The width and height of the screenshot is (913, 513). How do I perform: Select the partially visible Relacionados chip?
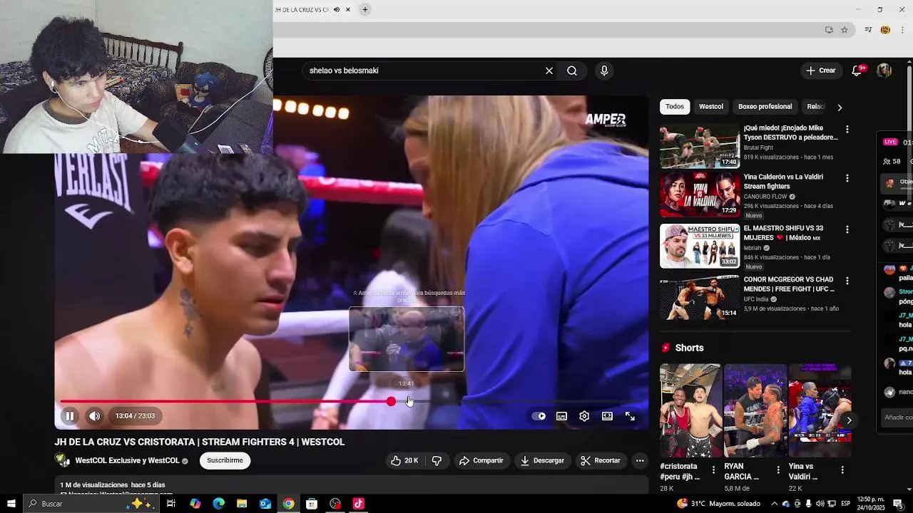point(815,107)
